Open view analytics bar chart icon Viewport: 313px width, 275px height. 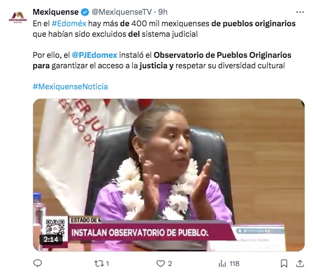point(222,263)
